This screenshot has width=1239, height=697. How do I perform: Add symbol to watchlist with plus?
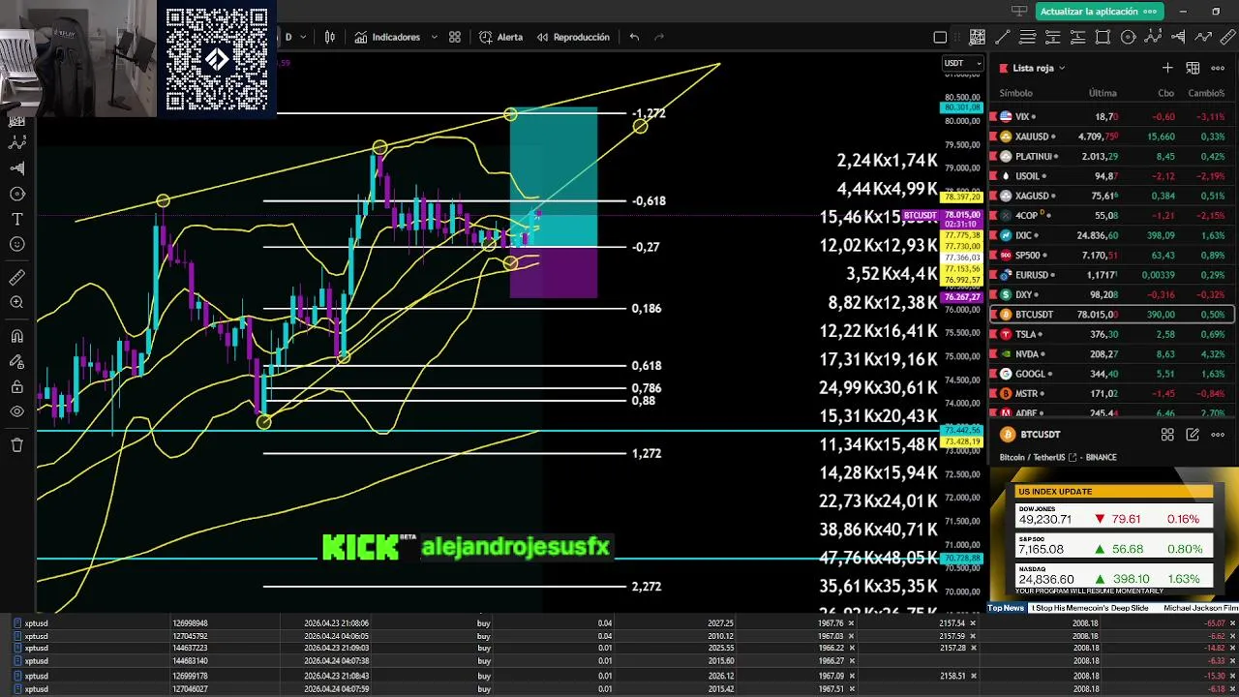[1167, 68]
